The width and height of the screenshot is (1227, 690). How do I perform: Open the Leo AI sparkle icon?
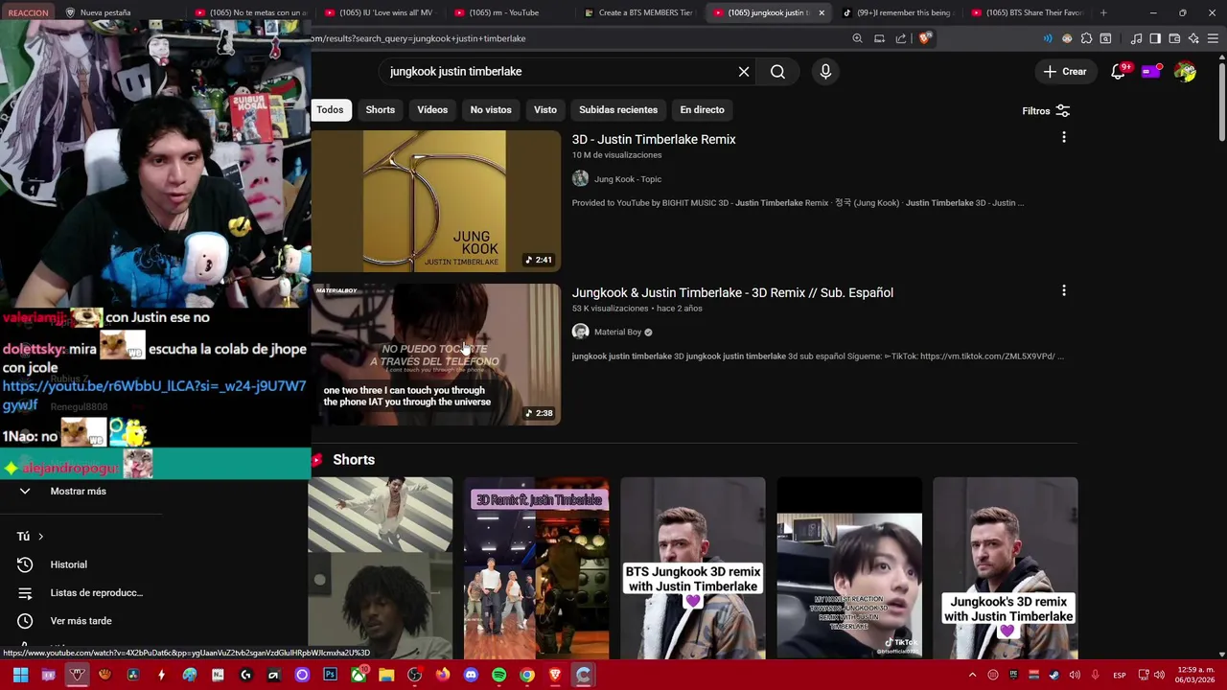(1193, 38)
